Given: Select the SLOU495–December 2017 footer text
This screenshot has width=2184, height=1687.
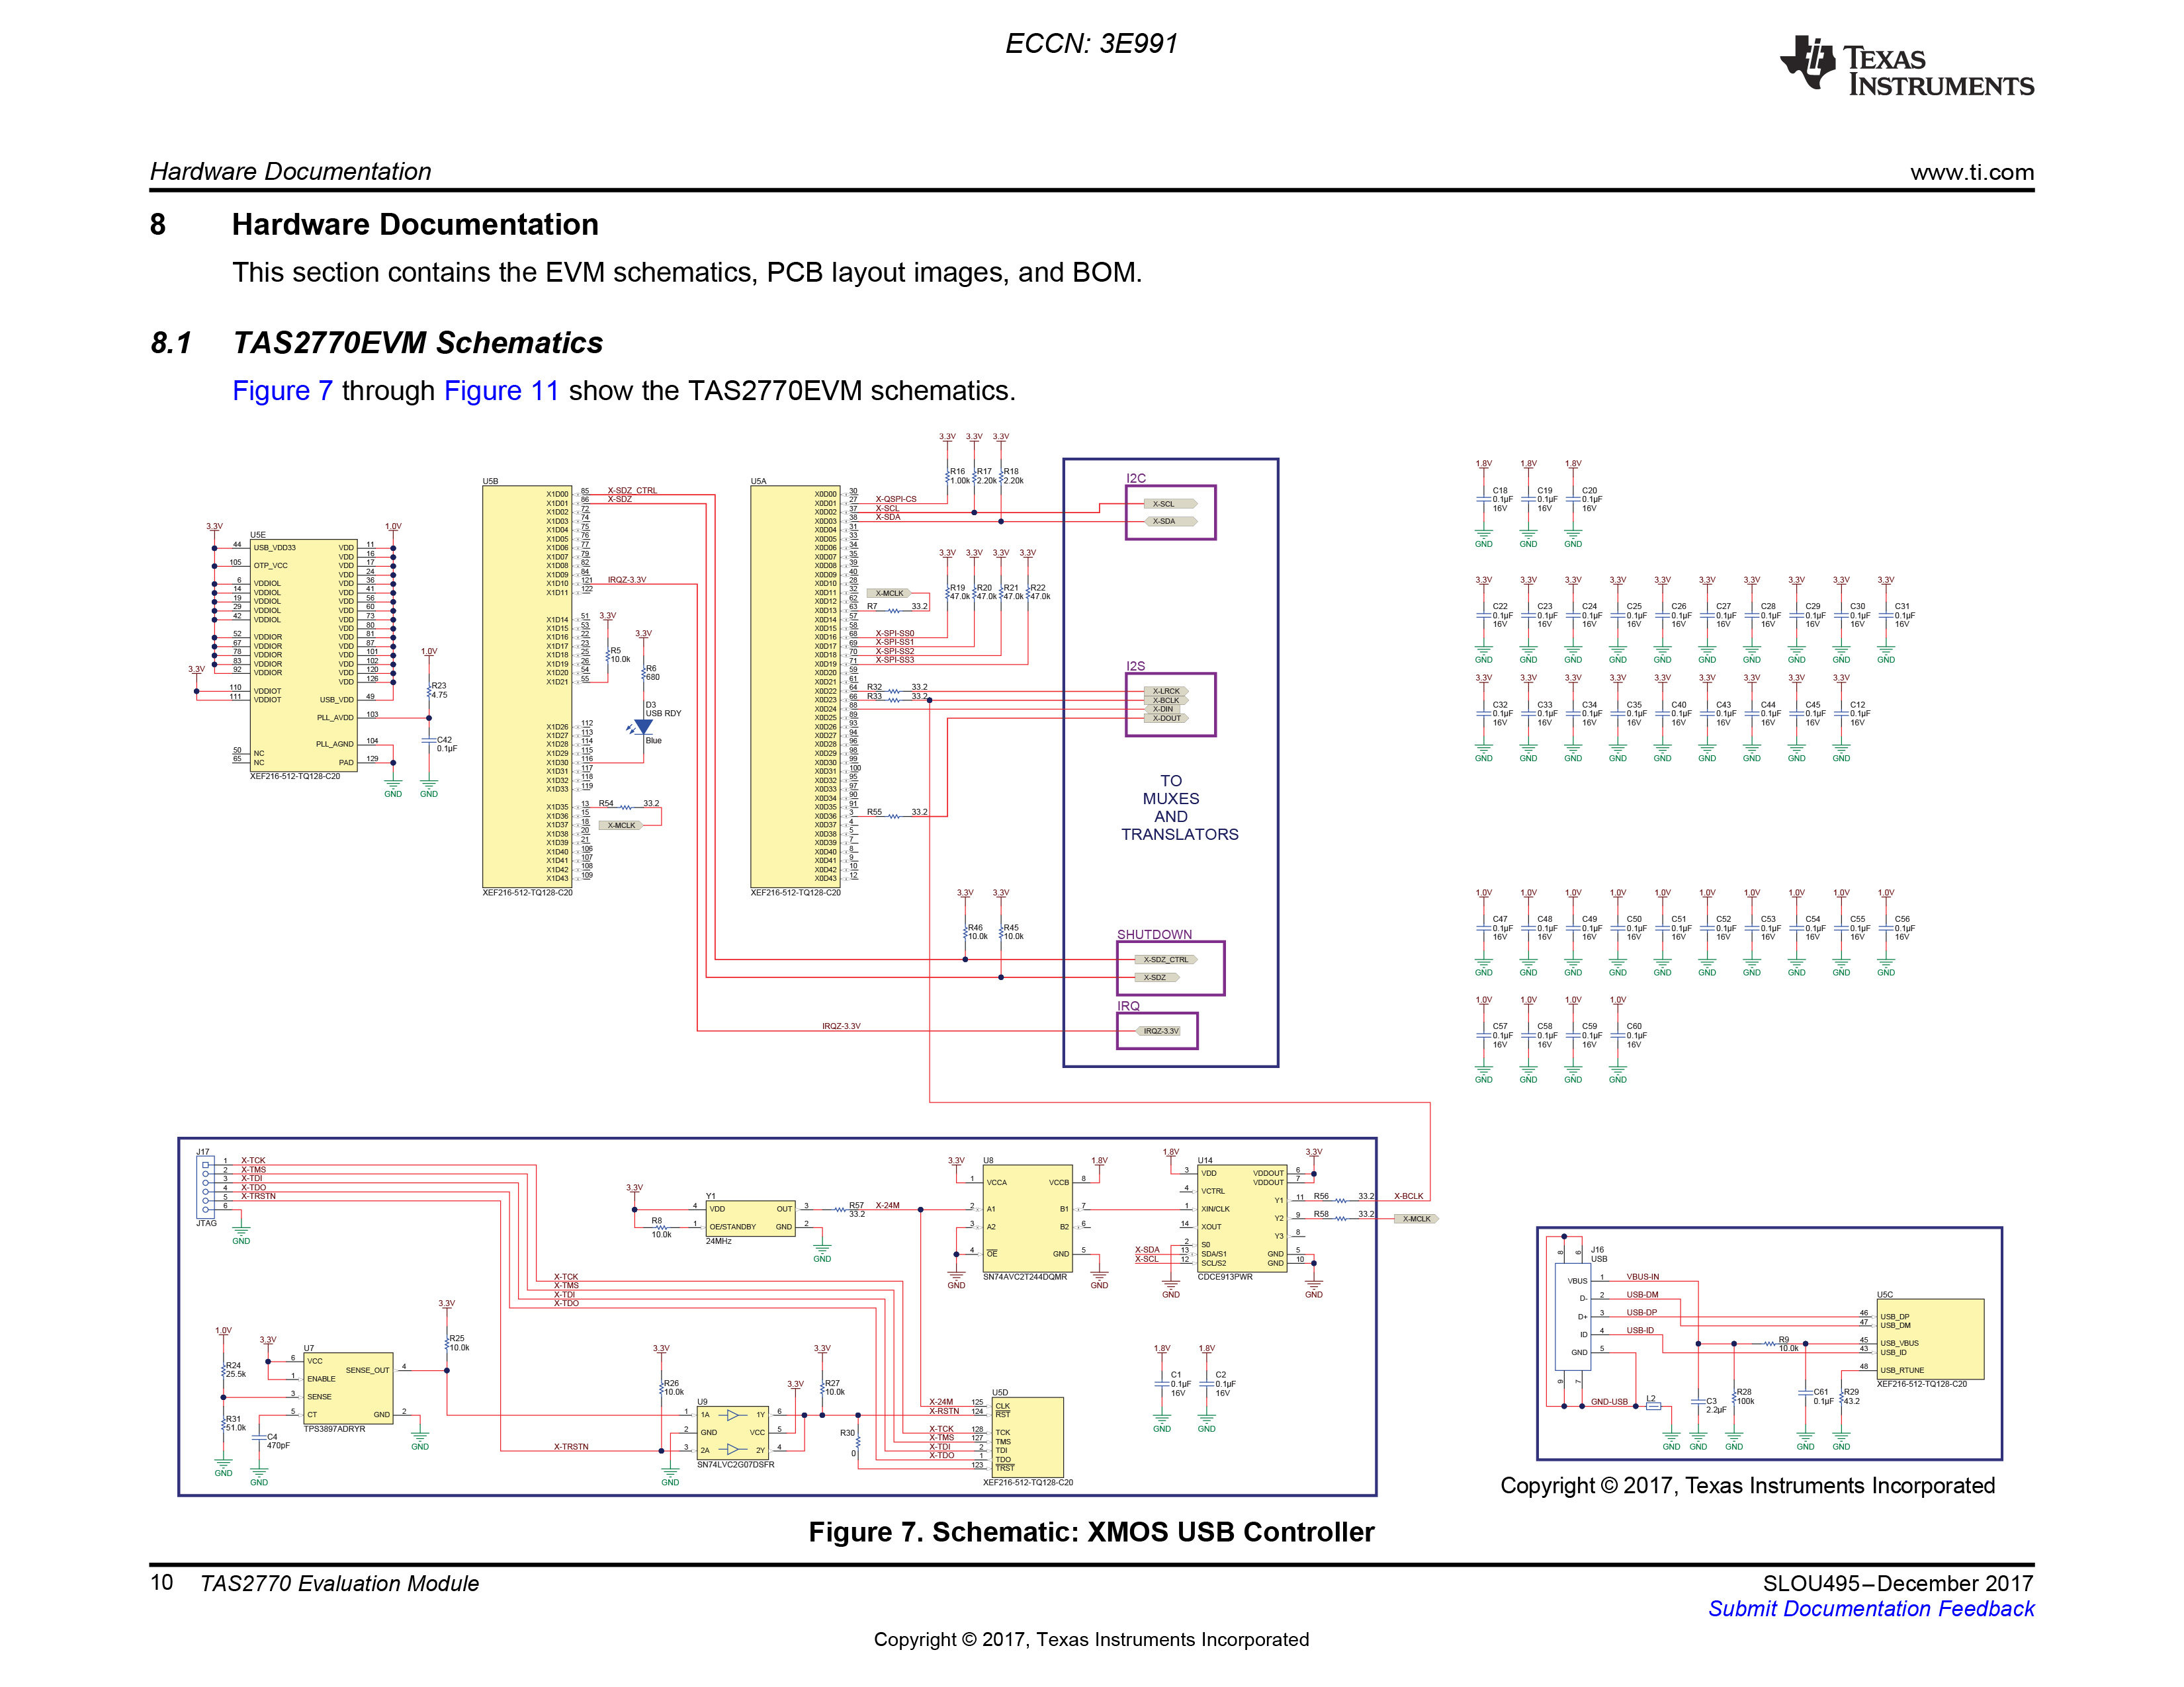Looking at the screenshot, I should [x=1898, y=1583].
